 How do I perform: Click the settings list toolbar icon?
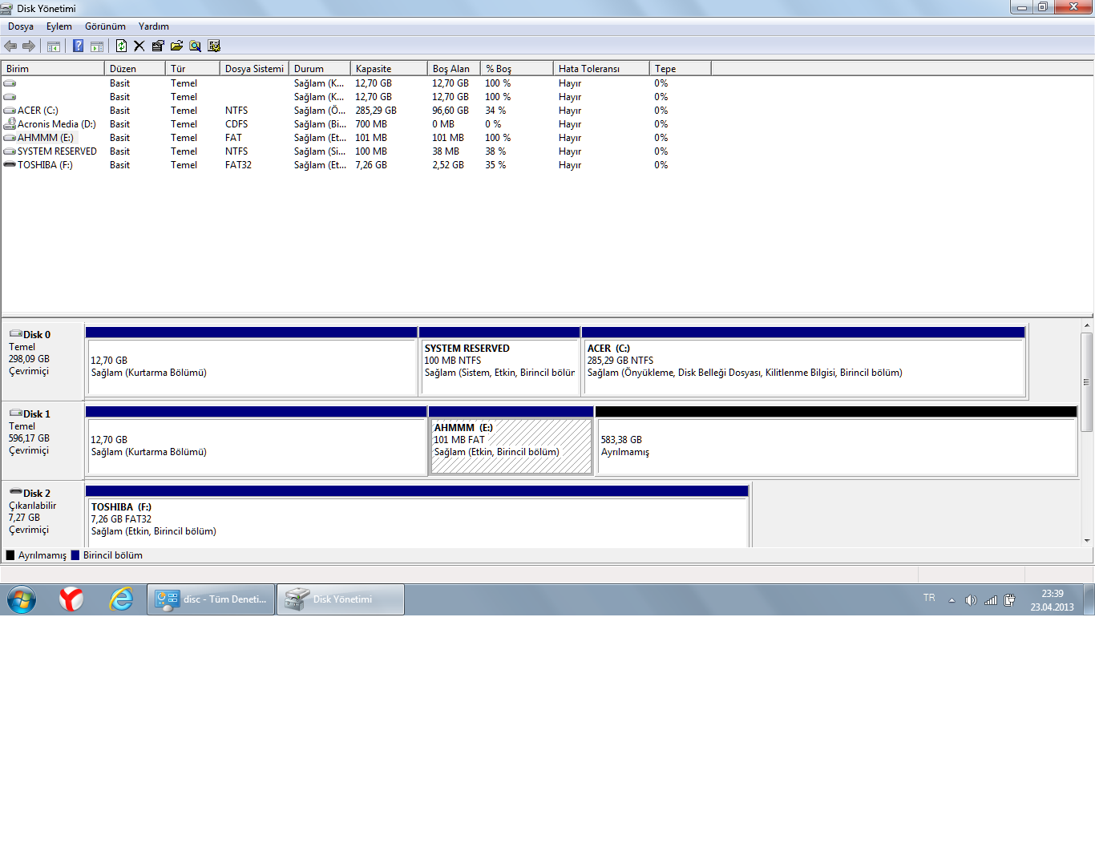click(214, 46)
